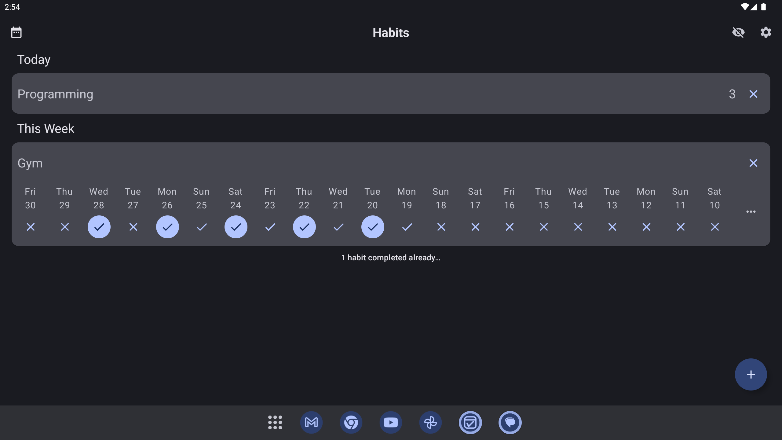
Task: Toggle hidden habits visibility eye icon
Action: [x=738, y=32]
